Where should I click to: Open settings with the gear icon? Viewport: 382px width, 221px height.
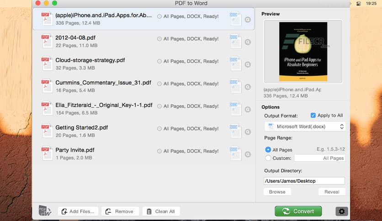pos(341,211)
